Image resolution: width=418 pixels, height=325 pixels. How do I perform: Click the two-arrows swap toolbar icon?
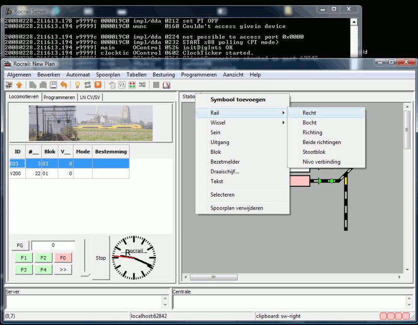coord(88,85)
